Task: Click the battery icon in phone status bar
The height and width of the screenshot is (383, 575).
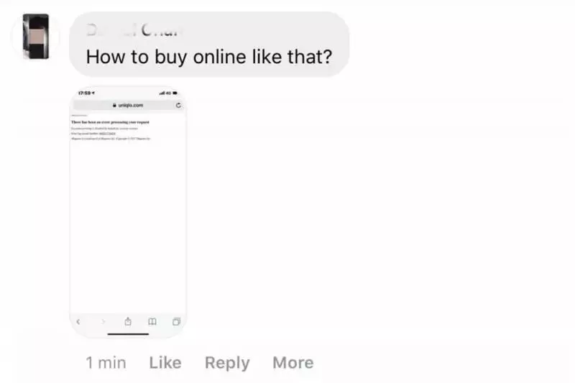Action: pyautogui.click(x=175, y=93)
